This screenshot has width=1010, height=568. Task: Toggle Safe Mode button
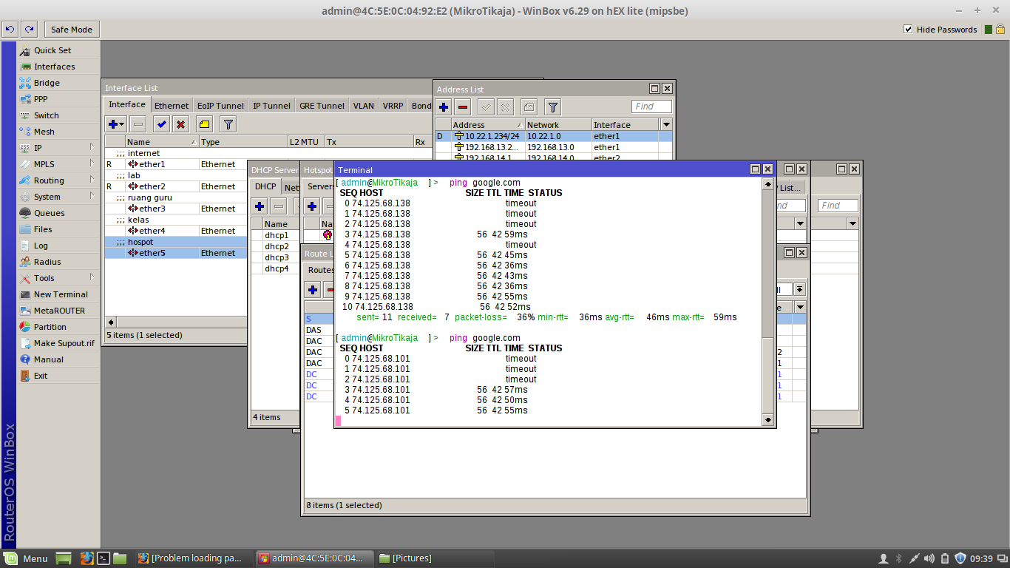coord(72,30)
